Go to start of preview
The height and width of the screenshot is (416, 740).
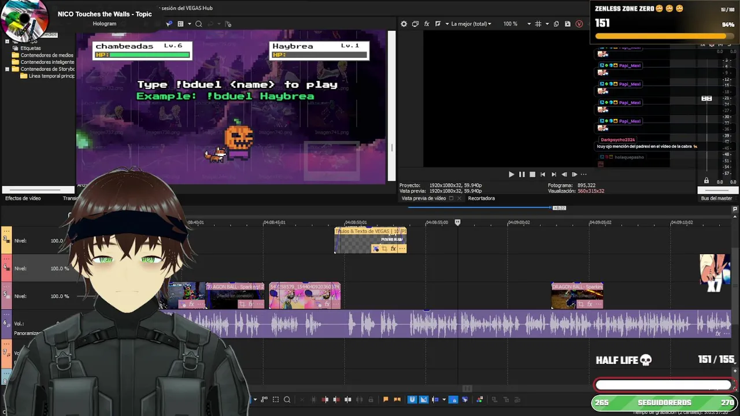(x=543, y=174)
